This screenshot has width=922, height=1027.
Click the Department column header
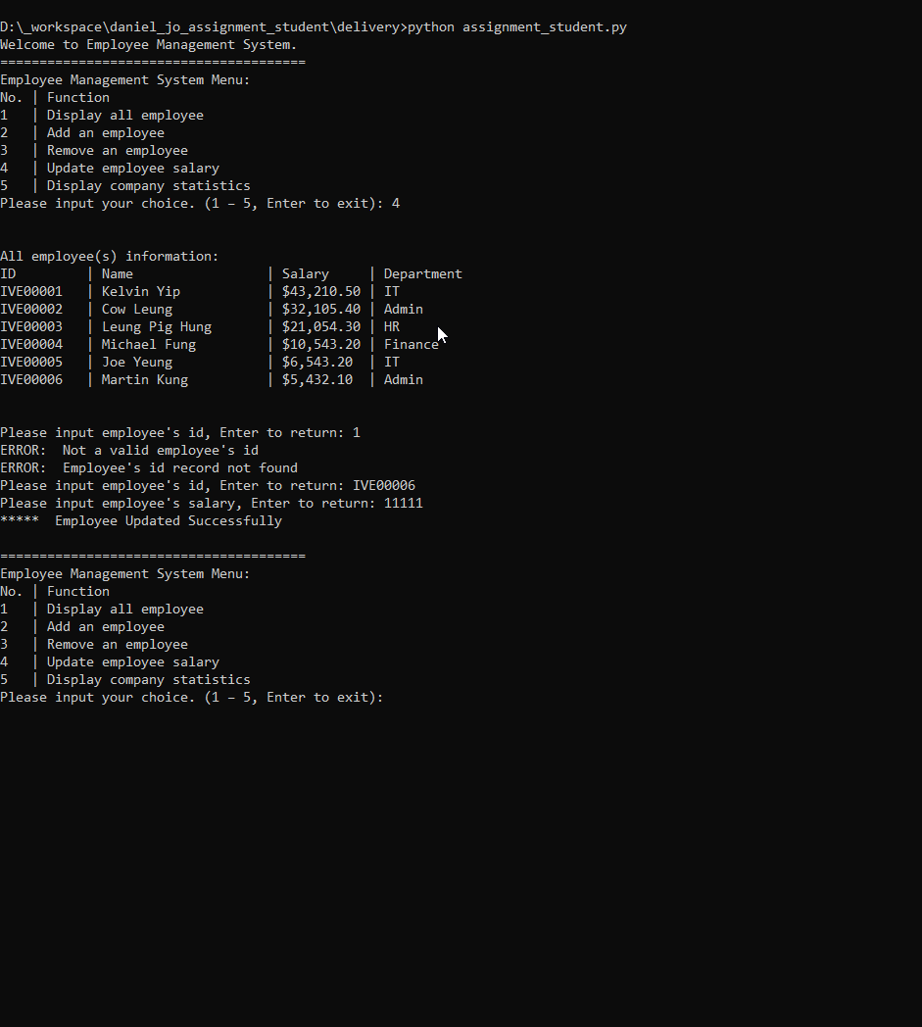(x=422, y=273)
